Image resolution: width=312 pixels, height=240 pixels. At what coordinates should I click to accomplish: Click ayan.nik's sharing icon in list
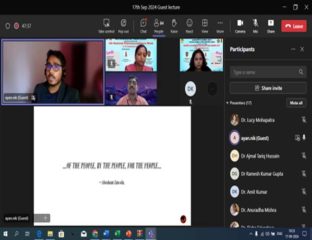click(297, 138)
